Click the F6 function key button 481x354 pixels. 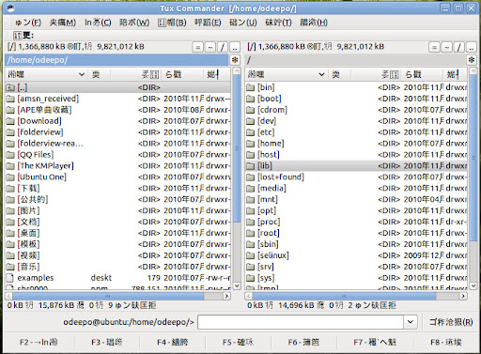coord(303,342)
